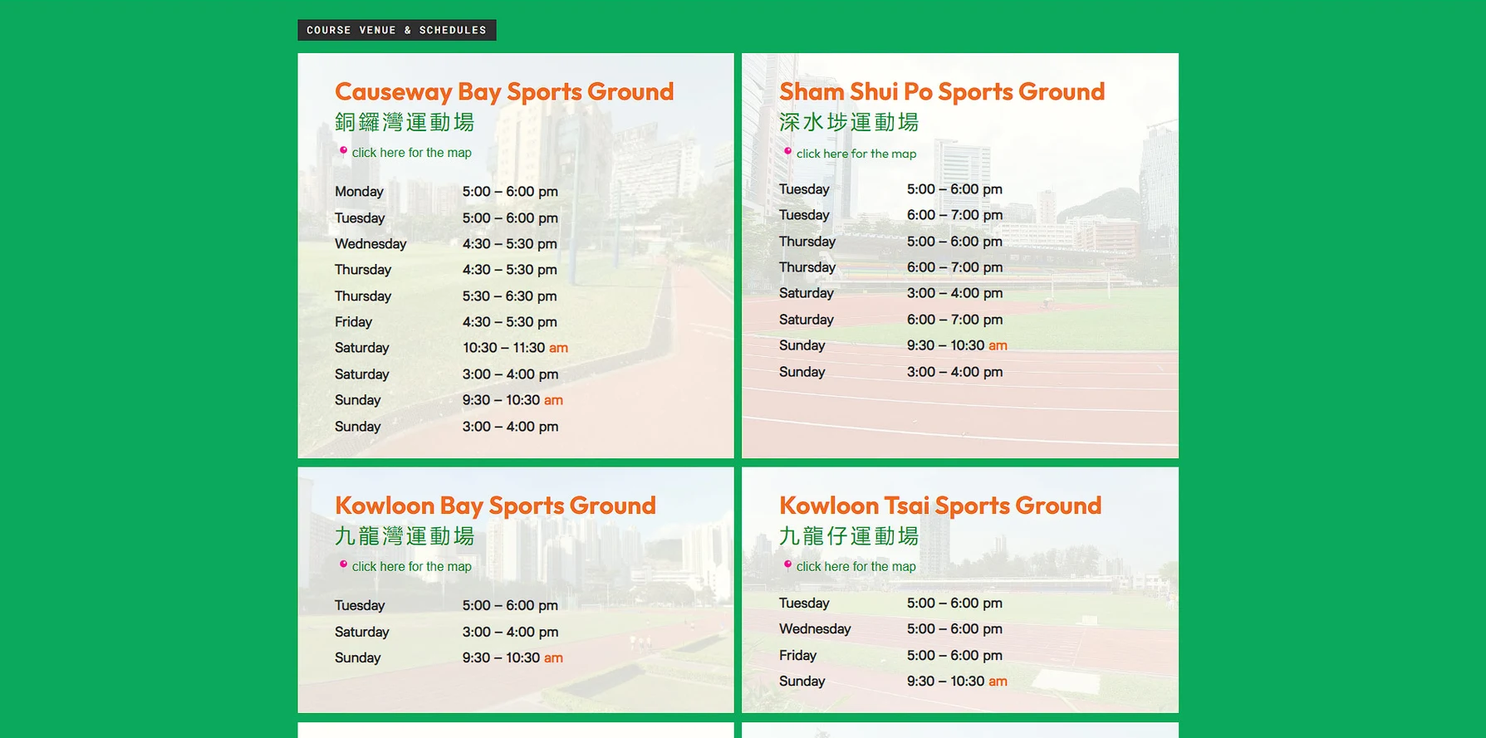Click the Sham Shui Po Sports Ground heading
The image size is (1486, 738).
tap(941, 91)
